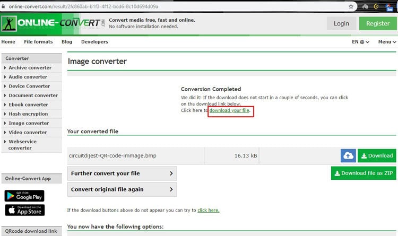398x236 pixels.
Task: Open the File formats menu item
Action: pos(38,42)
